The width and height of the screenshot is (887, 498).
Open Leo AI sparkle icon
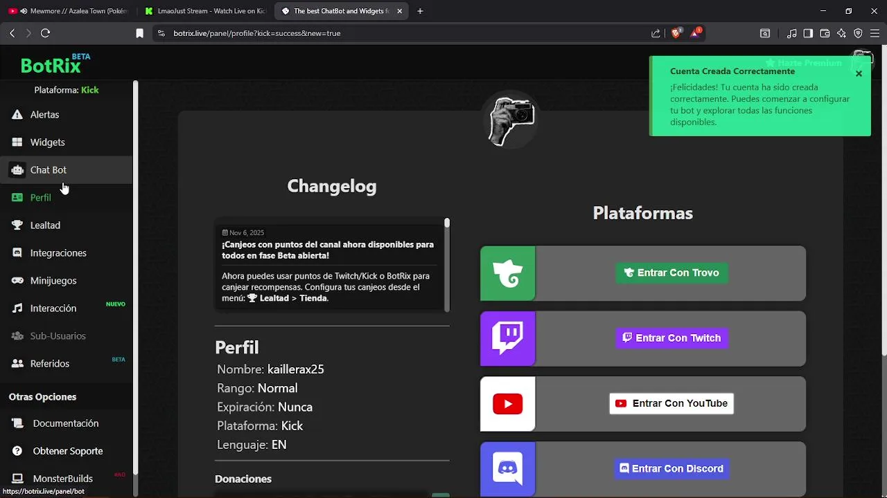click(841, 33)
